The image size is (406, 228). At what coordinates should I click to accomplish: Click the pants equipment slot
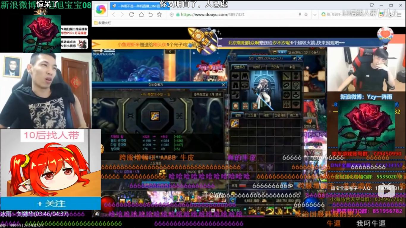point(235,86)
